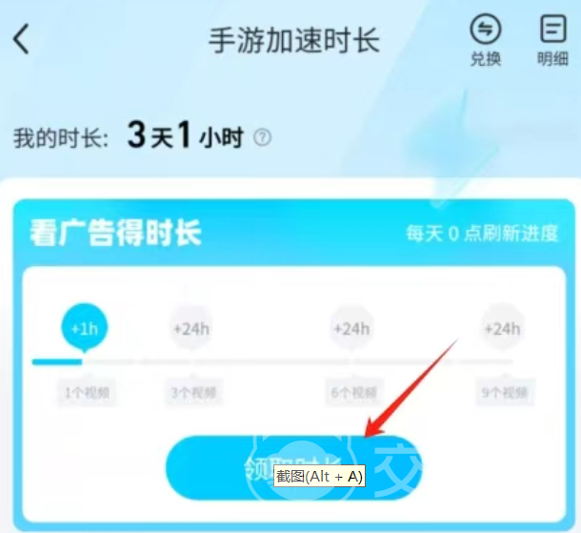Go back using the left arrow
581x533 pixels.
click(x=21, y=39)
